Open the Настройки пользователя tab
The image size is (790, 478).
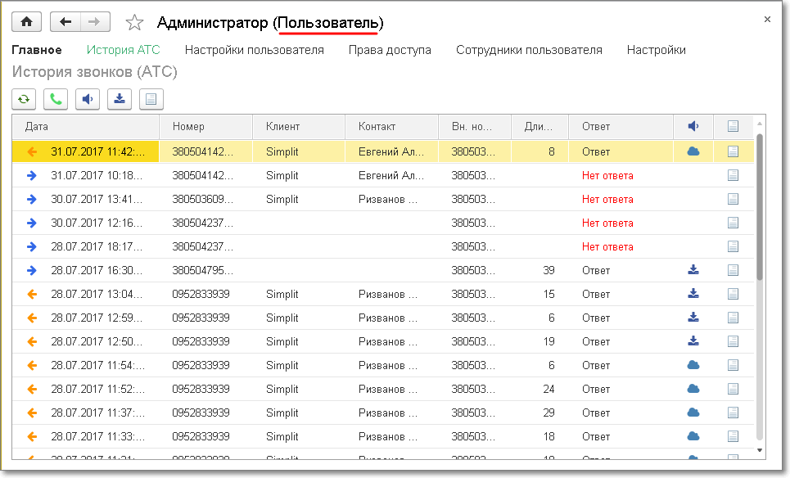[x=254, y=50]
